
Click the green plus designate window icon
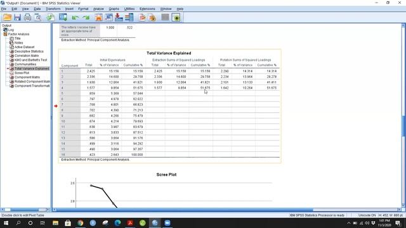point(176,17)
